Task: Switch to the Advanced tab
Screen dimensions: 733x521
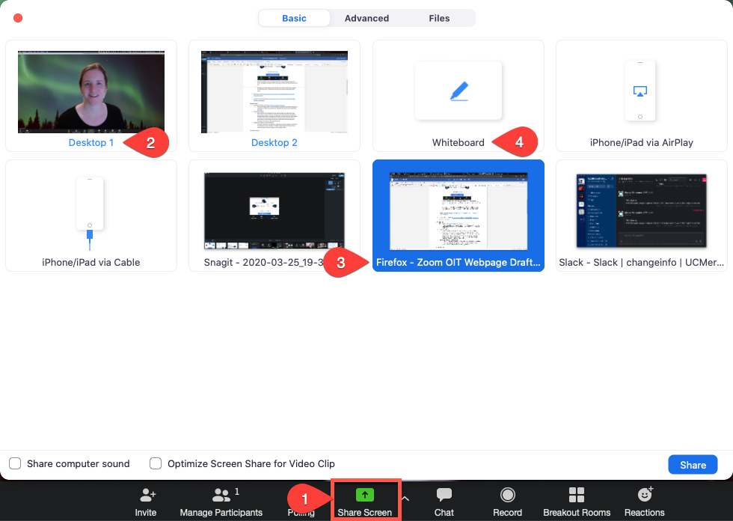Action: (366, 18)
